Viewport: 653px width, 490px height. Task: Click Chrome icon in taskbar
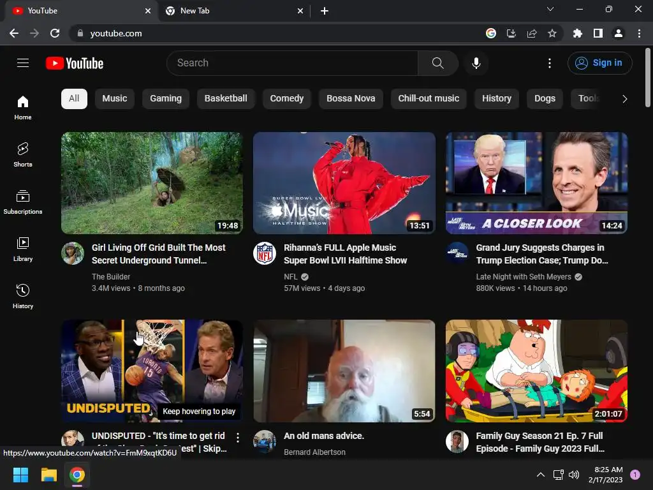click(77, 475)
